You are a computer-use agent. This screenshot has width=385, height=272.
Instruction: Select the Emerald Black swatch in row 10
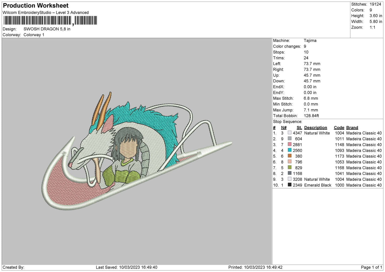(289, 185)
